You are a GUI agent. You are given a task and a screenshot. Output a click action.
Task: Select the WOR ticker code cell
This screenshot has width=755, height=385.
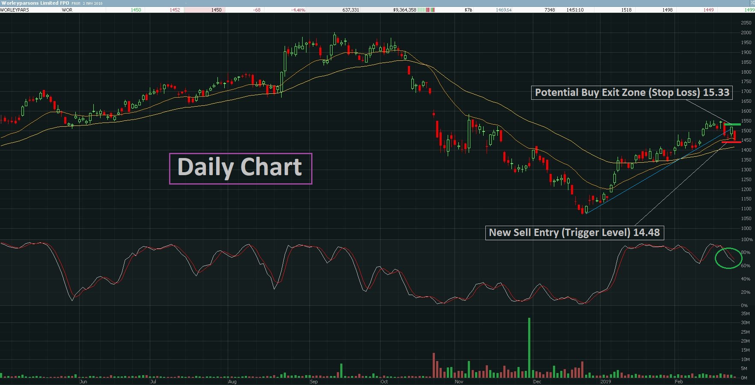pos(67,10)
